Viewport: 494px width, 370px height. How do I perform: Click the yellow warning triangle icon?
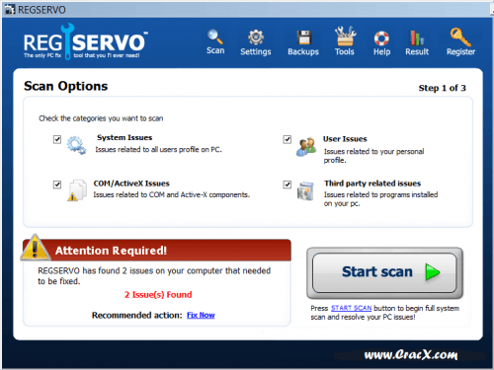point(35,247)
